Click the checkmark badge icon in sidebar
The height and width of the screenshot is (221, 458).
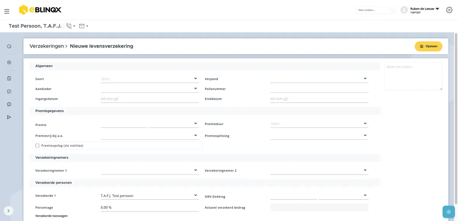(9, 92)
